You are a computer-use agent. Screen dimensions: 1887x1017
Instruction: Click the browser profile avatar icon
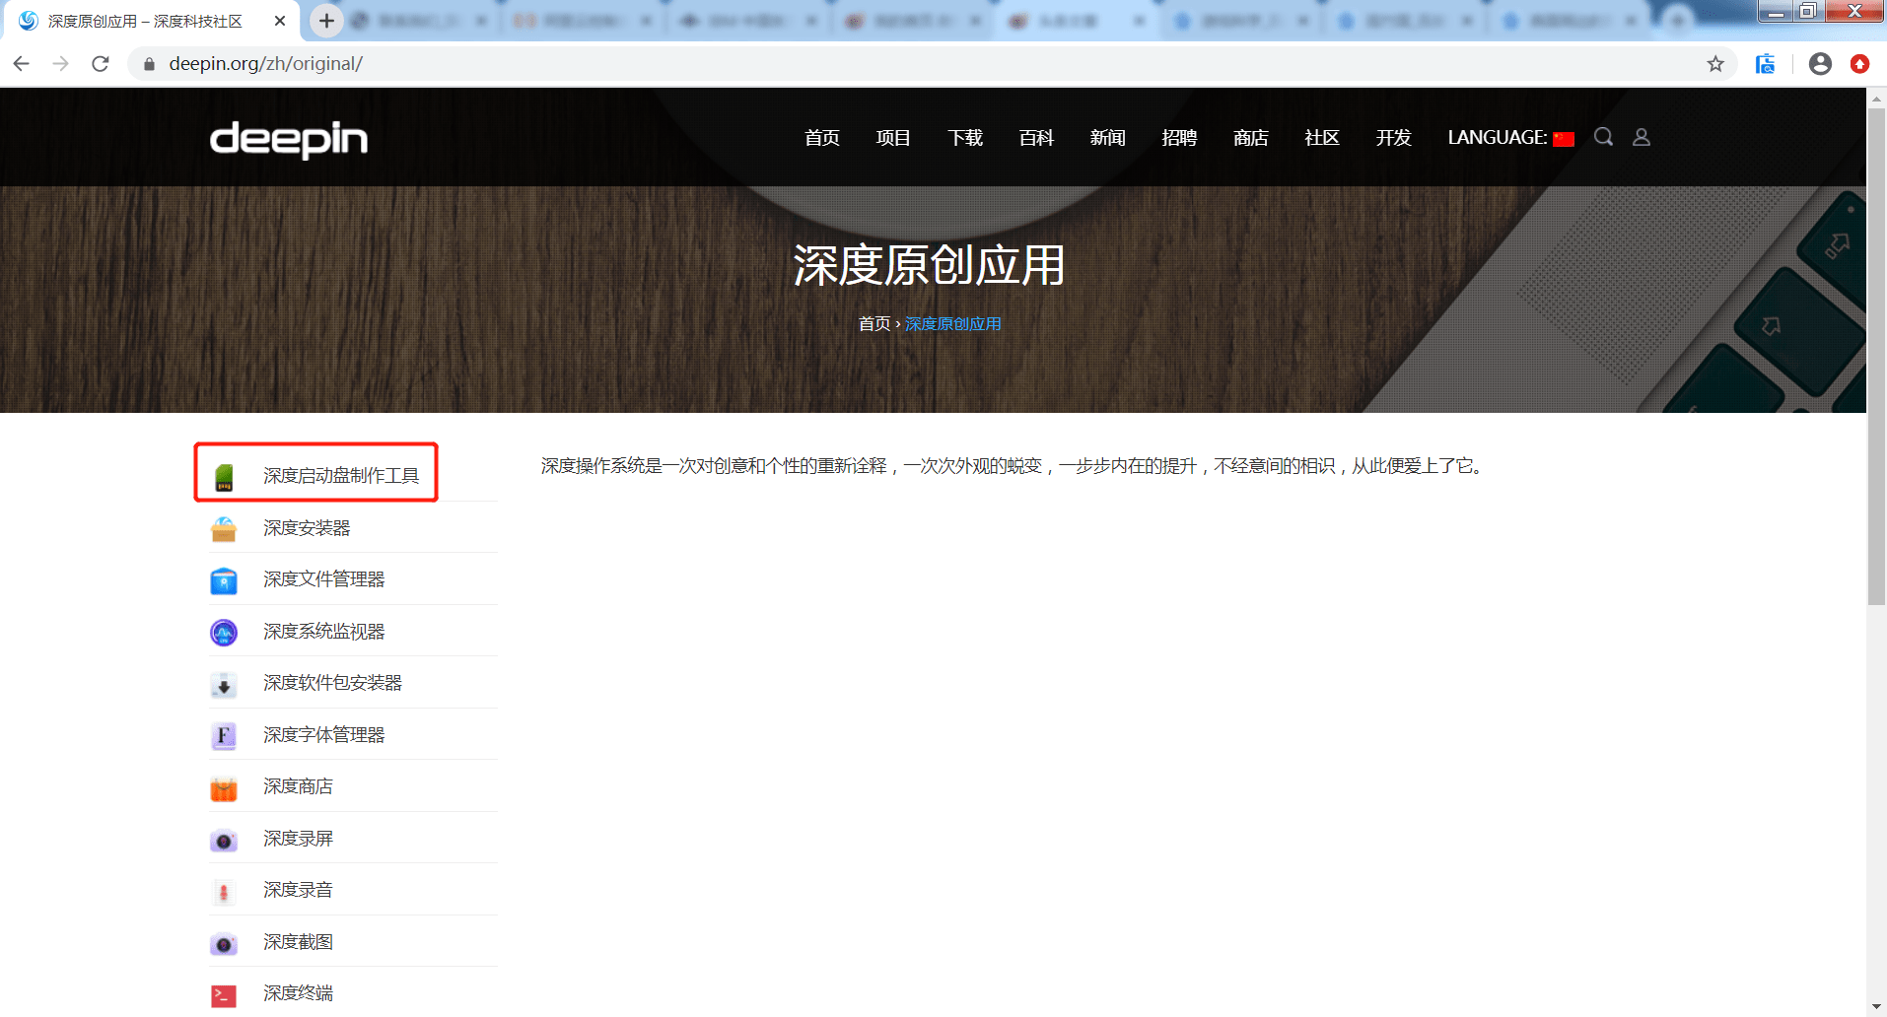(x=1820, y=64)
